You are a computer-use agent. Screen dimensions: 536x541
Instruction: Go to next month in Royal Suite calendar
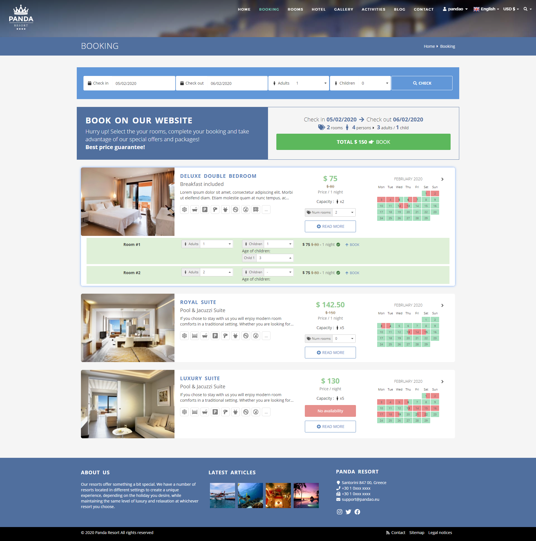tap(442, 305)
